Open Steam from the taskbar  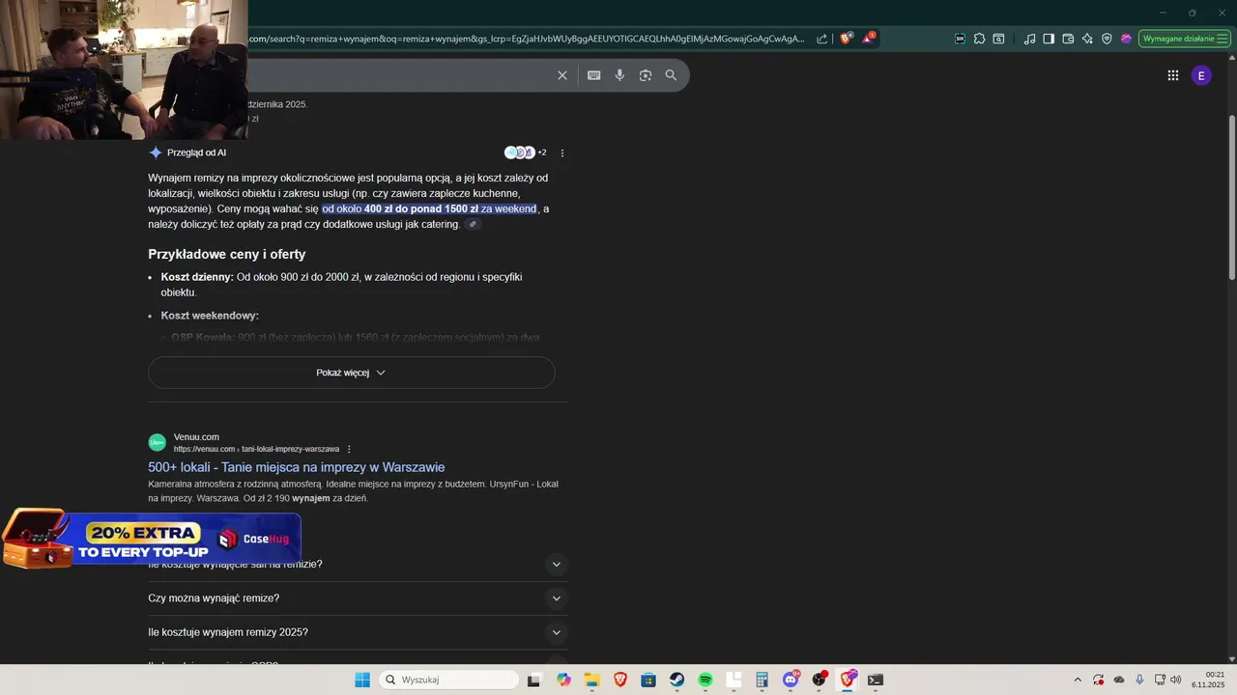[676, 680]
